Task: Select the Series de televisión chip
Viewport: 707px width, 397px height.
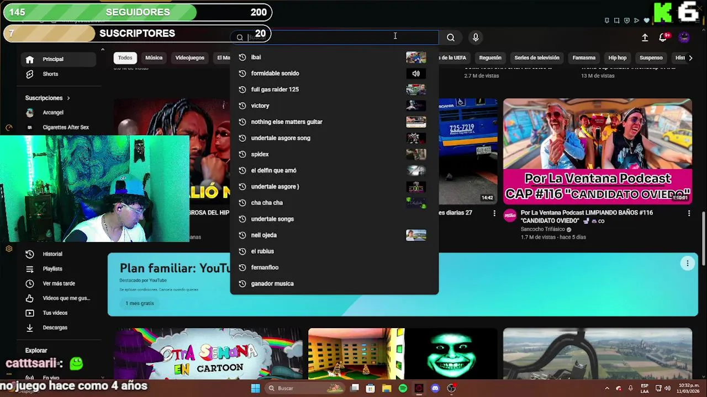Action: [x=537, y=58]
